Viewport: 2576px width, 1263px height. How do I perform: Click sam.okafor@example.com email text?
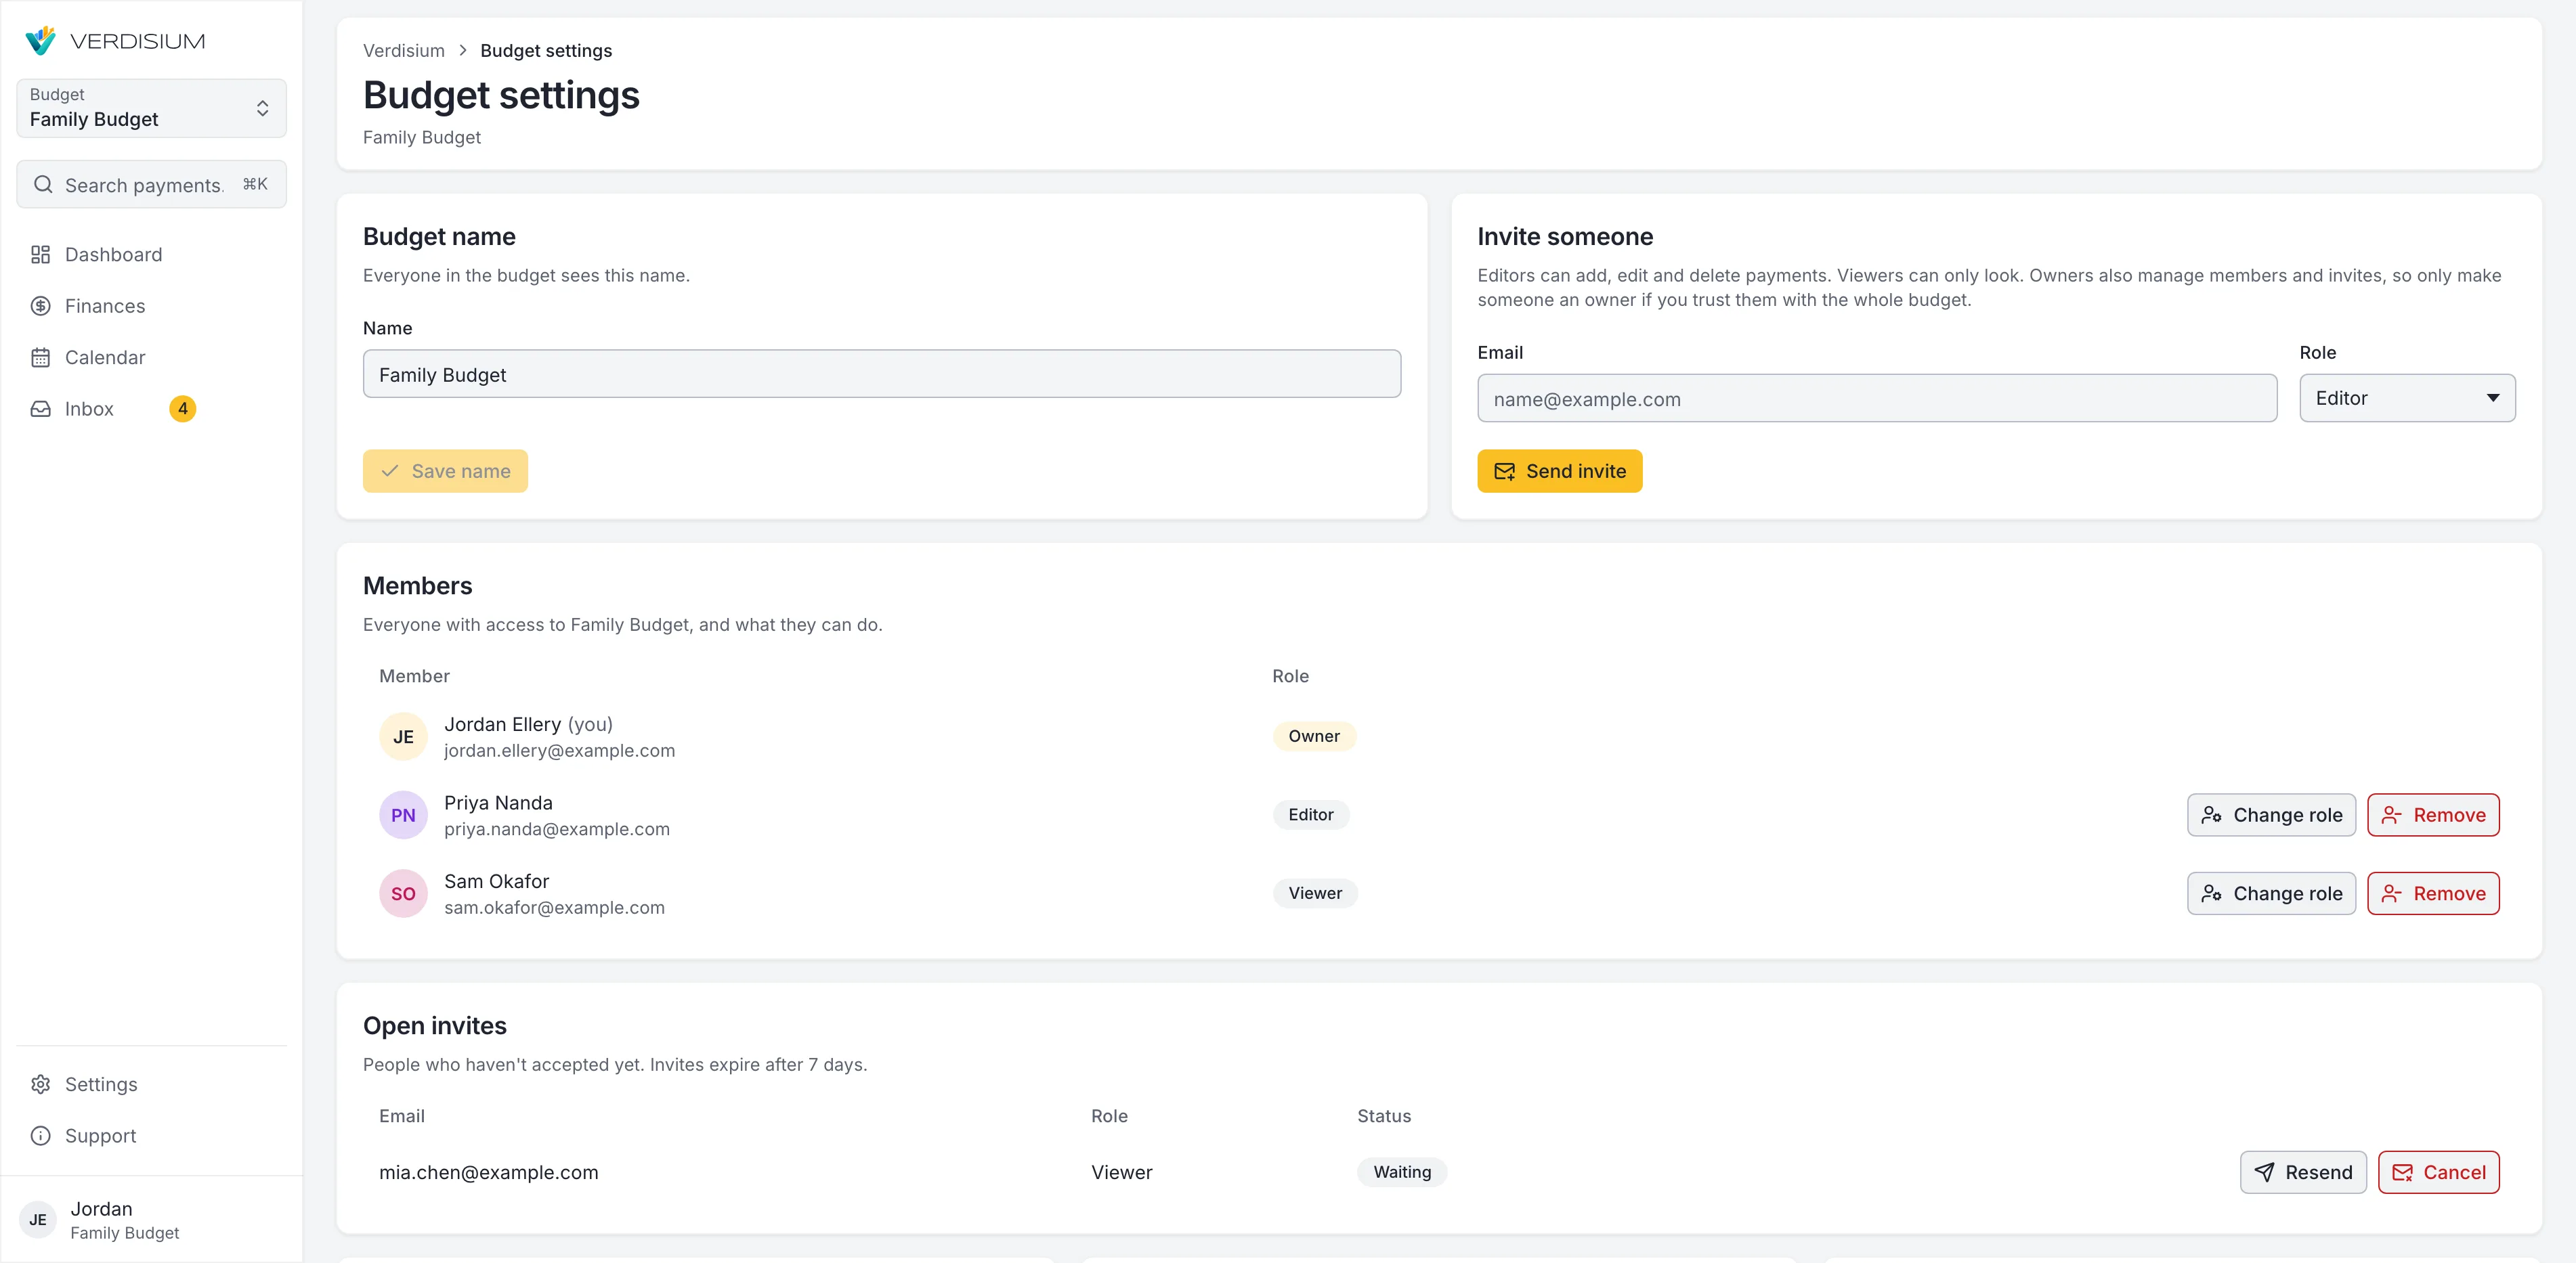pos(554,907)
